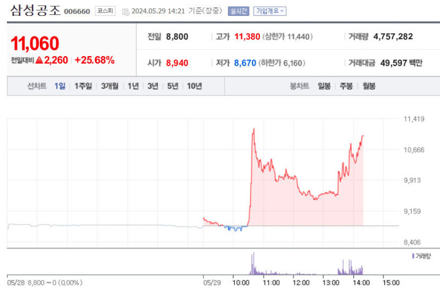Screen dimensions: 440x298
Task: Click the 13:00 time axis label
Action: pyautogui.click(x=331, y=283)
